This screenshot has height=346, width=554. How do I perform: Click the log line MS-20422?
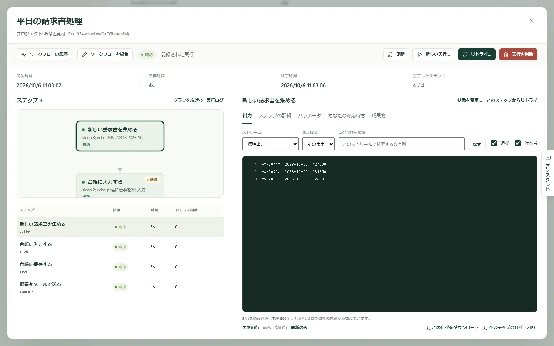(x=294, y=172)
